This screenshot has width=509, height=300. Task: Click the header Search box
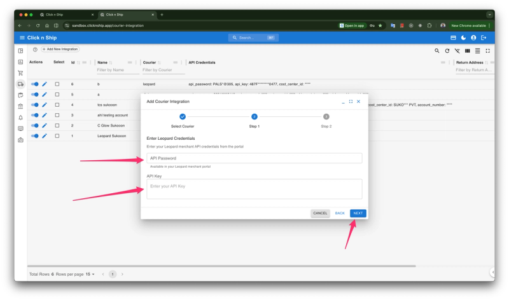click(253, 37)
